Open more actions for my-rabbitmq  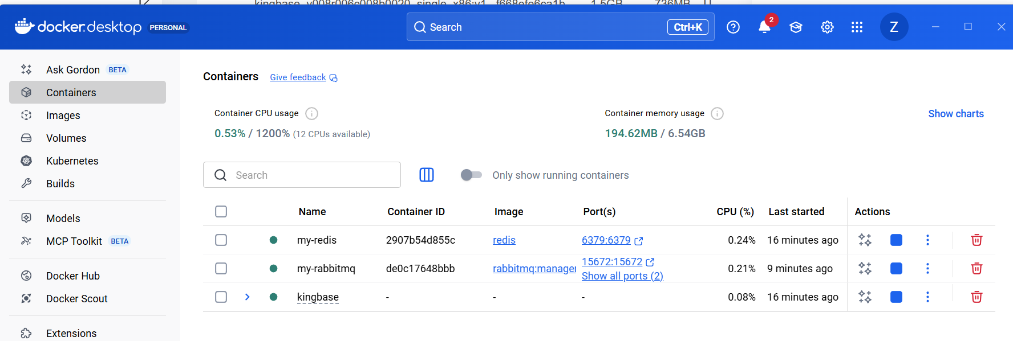(927, 268)
